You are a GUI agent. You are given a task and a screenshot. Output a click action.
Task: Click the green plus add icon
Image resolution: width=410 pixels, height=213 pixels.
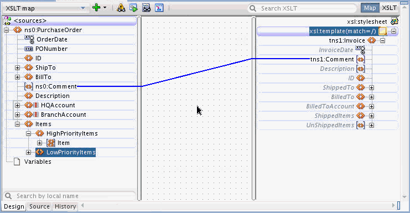[x=96, y=8]
